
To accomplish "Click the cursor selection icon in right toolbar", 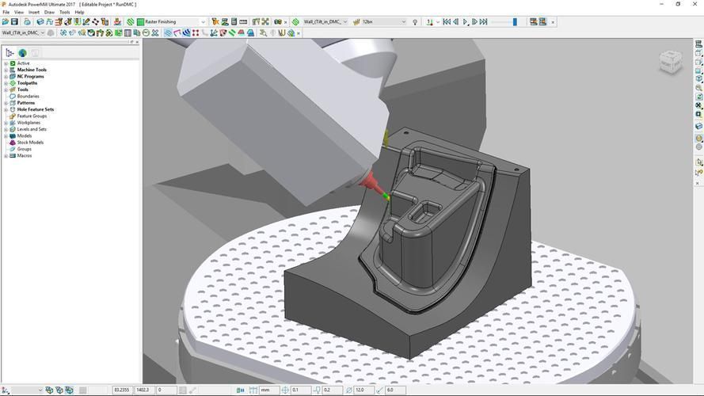I will click(698, 162).
